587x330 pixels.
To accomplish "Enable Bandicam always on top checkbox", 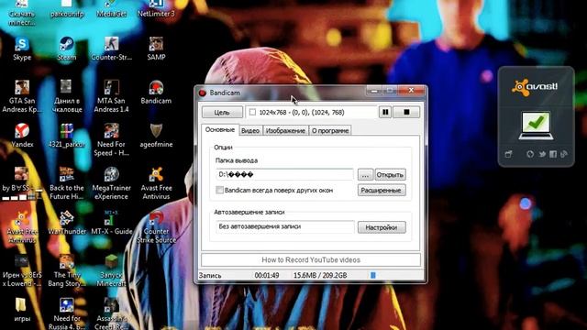I will coord(220,190).
